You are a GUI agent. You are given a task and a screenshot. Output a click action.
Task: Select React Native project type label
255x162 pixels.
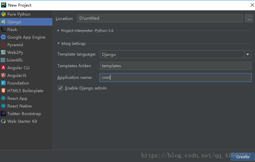pos(20,106)
